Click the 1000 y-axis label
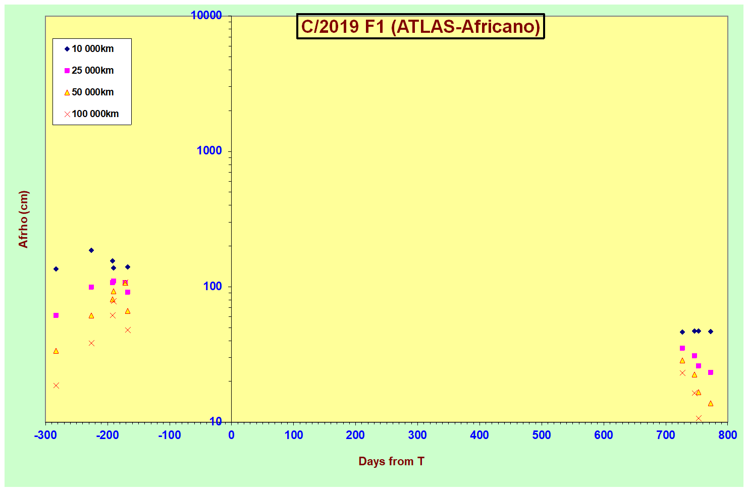Viewport: 747px width, 491px height. tap(209, 150)
